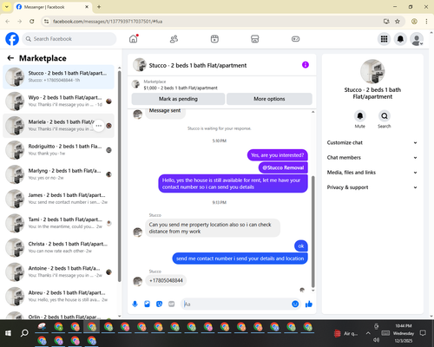Open the Friends icon in top navigation

pyautogui.click(x=174, y=39)
